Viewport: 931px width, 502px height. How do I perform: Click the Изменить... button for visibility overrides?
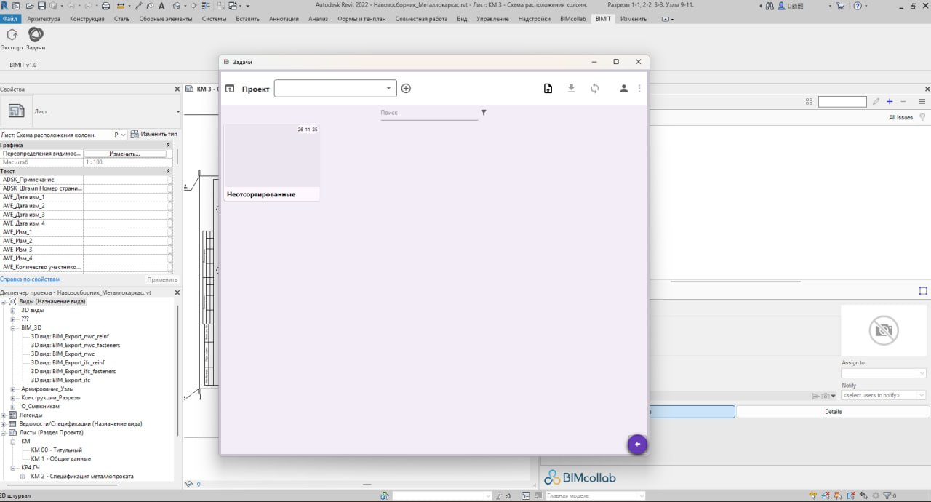point(124,154)
